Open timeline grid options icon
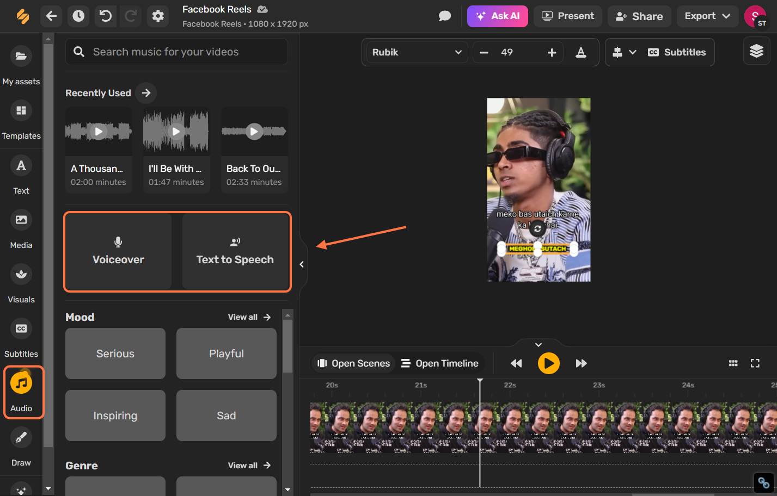 [733, 363]
